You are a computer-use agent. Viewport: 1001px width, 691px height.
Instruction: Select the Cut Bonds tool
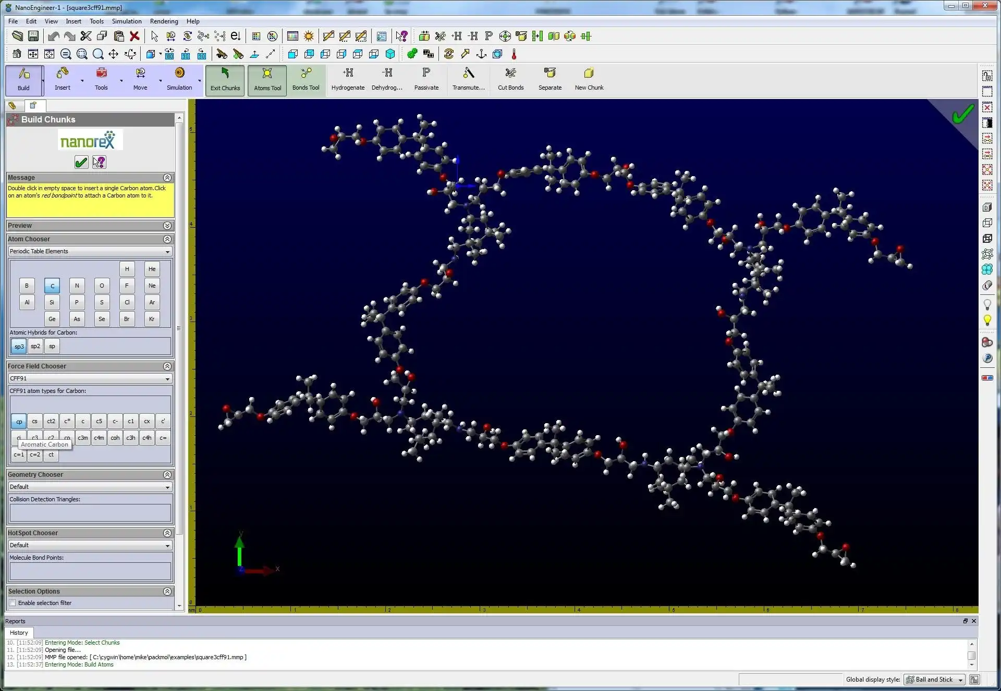tap(510, 78)
